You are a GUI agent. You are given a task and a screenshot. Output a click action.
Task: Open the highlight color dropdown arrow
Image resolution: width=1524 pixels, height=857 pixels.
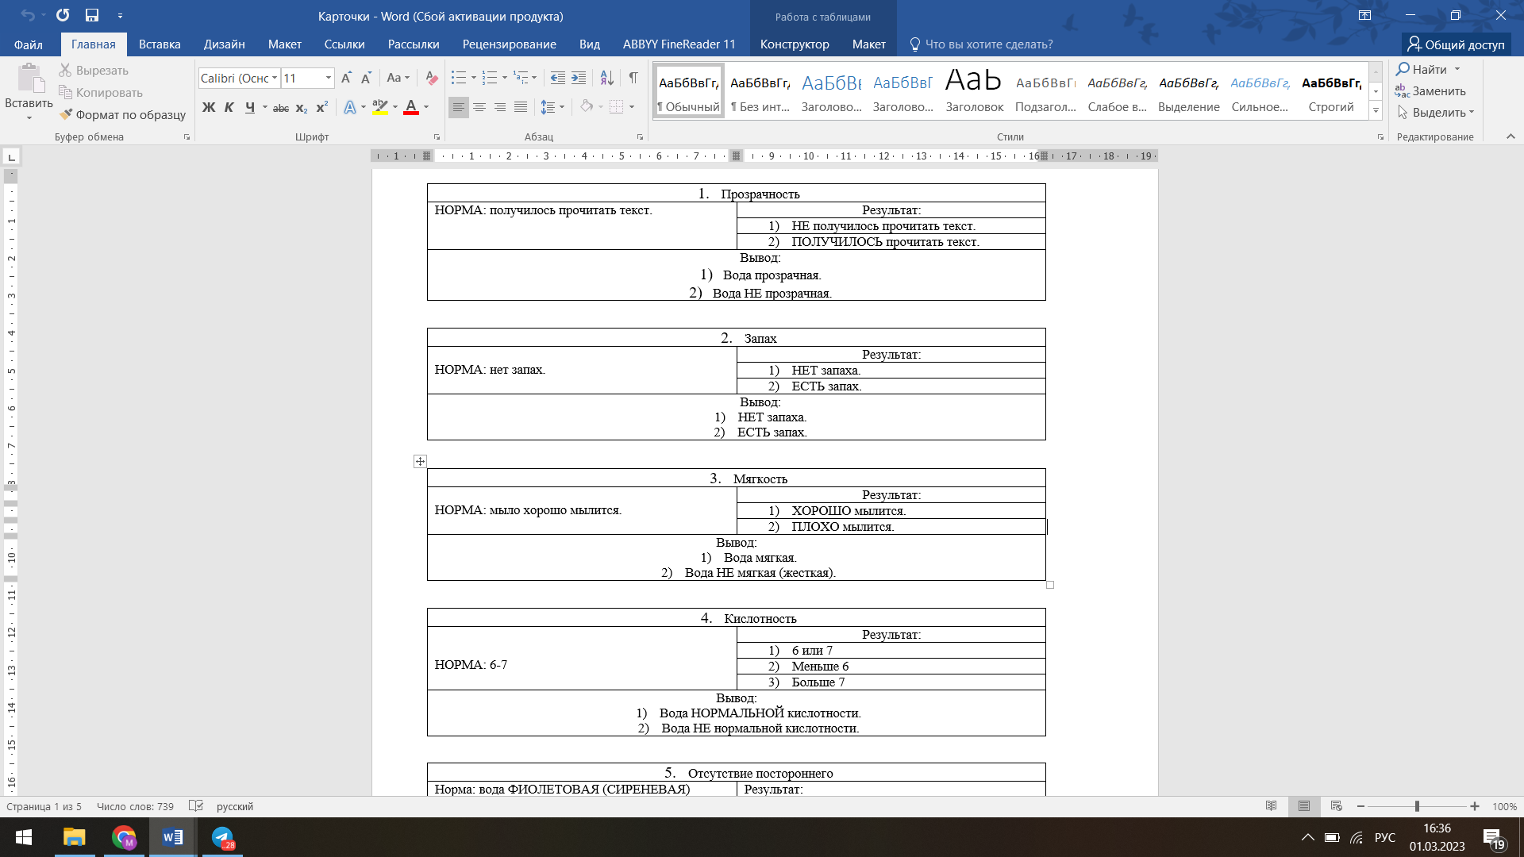click(395, 107)
